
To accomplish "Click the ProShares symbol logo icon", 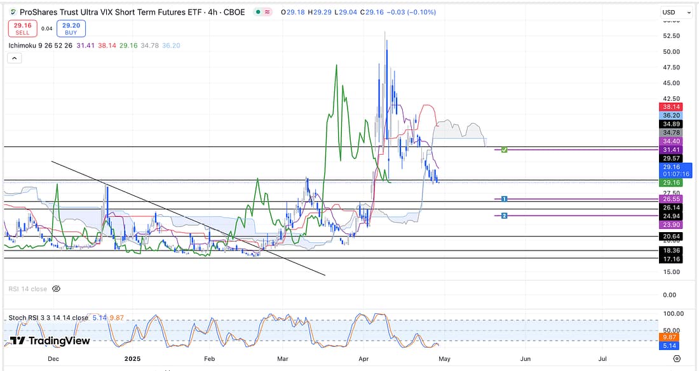I will pyautogui.click(x=13, y=12).
